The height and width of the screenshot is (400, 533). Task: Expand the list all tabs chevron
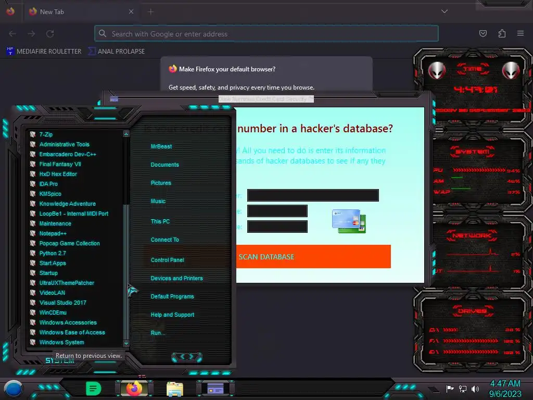click(x=445, y=11)
